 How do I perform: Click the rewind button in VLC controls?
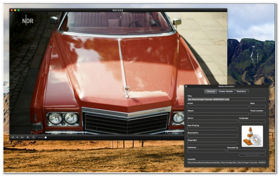(x=13, y=138)
